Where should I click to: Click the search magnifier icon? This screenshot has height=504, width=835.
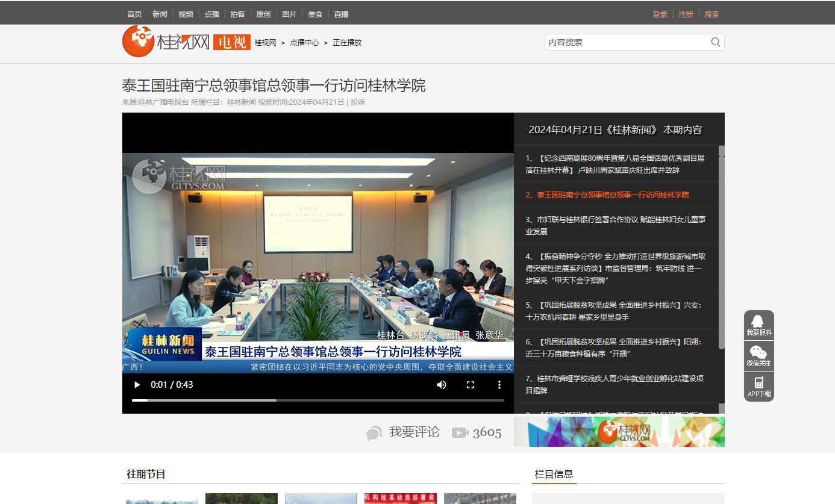[x=715, y=42]
